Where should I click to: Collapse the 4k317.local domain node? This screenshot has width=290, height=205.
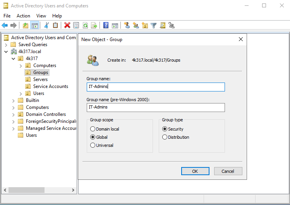tap(6, 52)
